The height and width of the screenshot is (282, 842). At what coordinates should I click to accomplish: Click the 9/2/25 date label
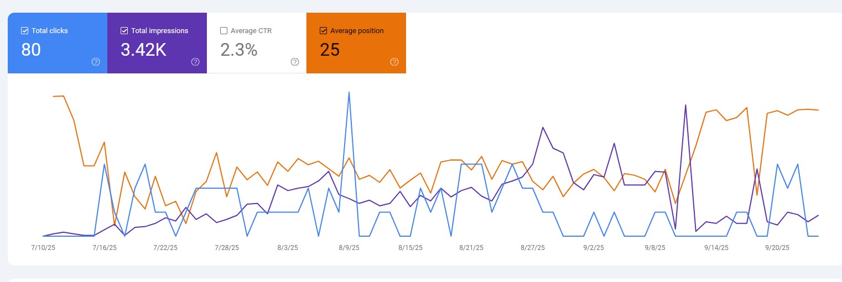(x=594, y=248)
